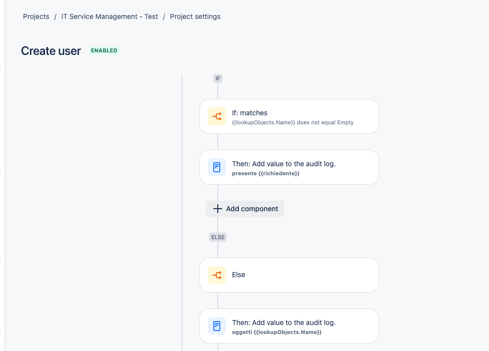Open IT Service Management - Test breadcrumb
Screen dimensions: 489x351
(109, 16)
